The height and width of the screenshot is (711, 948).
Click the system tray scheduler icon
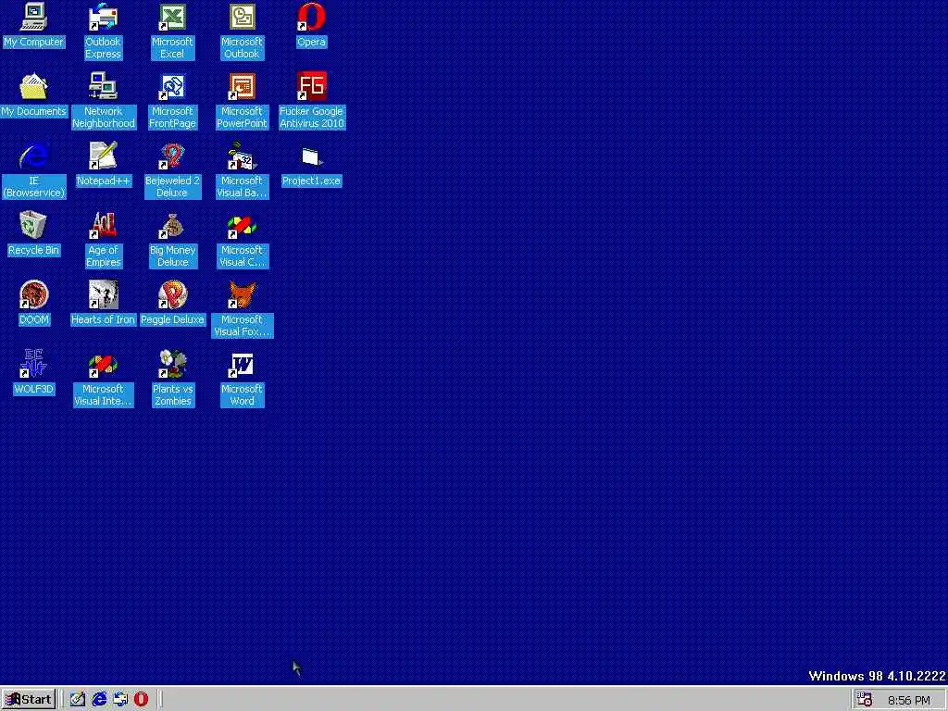[x=865, y=700]
